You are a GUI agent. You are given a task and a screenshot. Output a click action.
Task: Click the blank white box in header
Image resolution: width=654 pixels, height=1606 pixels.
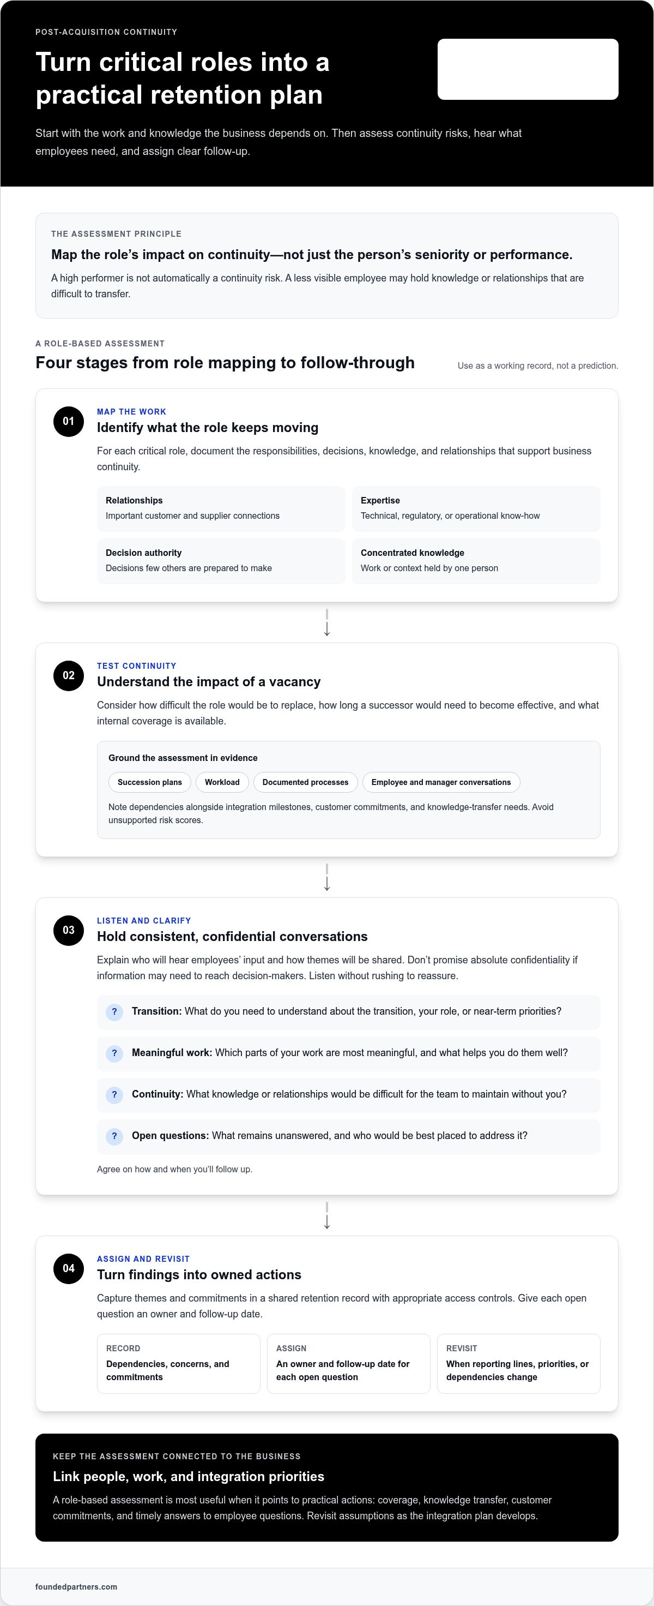528,69
